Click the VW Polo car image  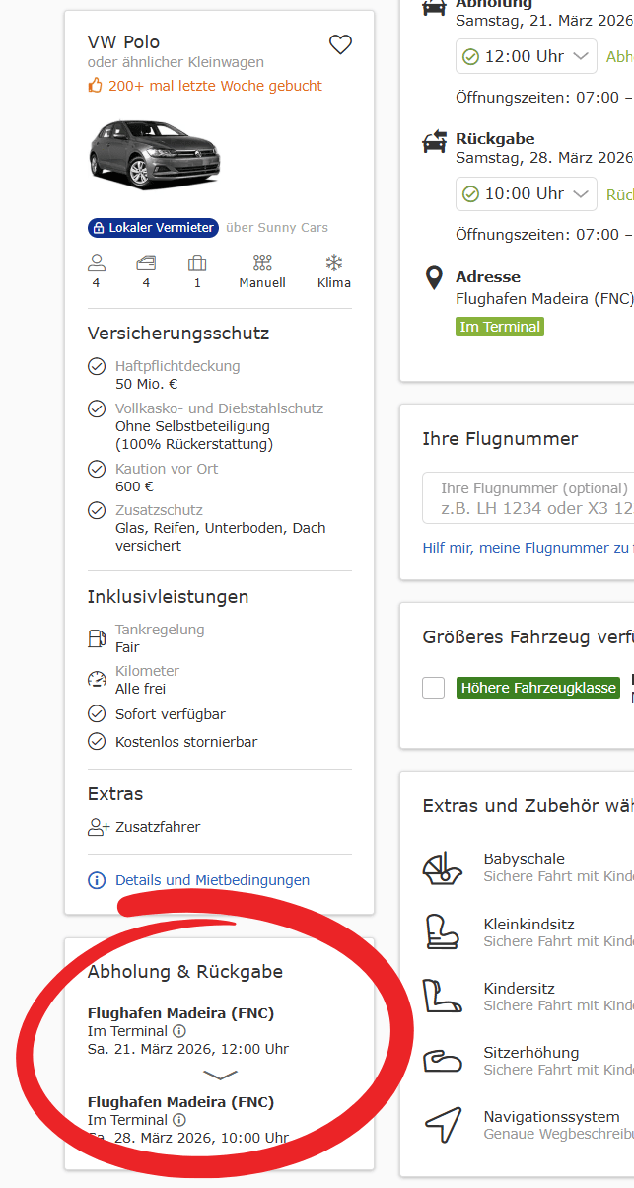(155, 155)
